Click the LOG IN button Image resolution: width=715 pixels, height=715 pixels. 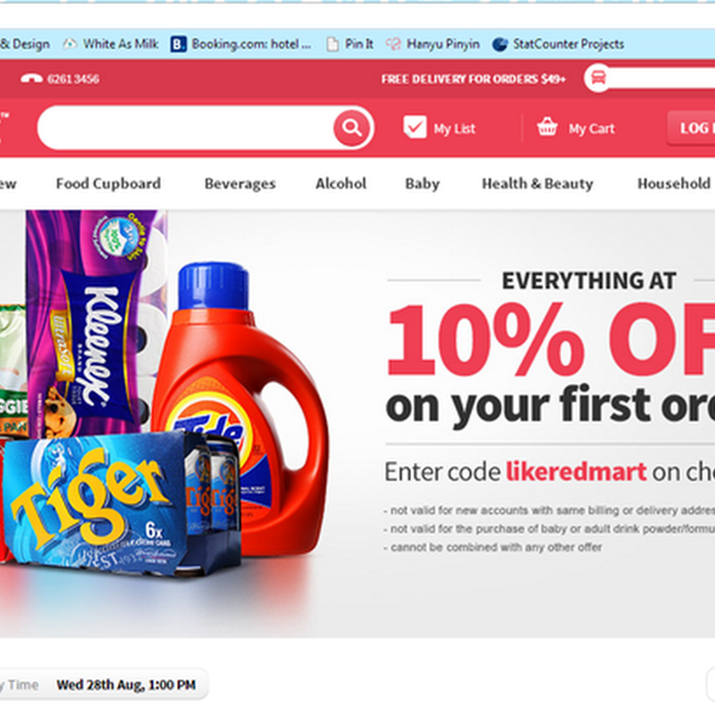[x=691, y=128]
